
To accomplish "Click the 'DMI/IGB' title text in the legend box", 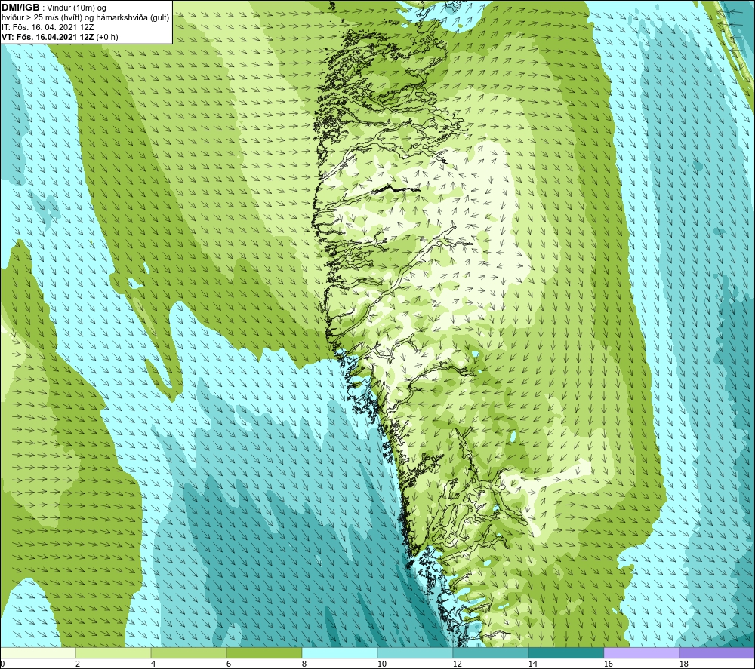I will (x=20, y=8).
